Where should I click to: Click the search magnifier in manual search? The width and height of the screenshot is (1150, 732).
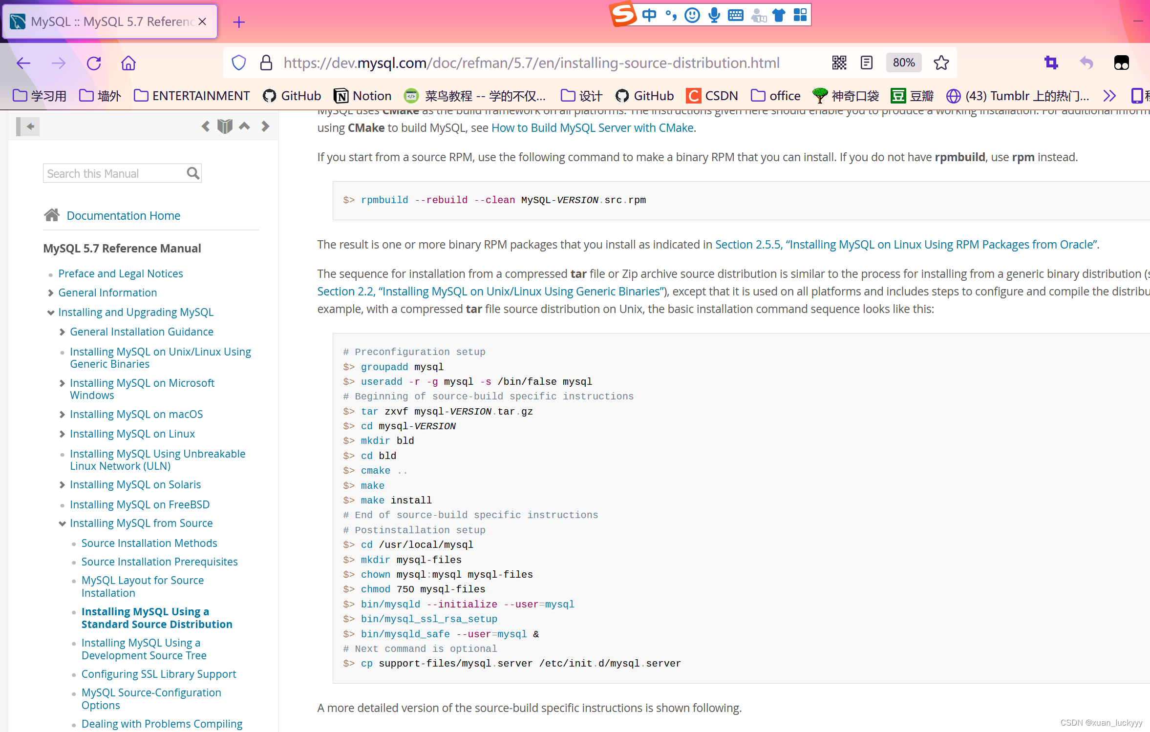193,173
